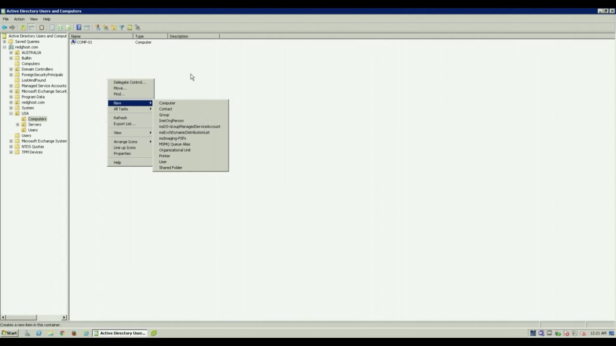Image resolution: width=616 pixels, height=346 pixels.
Task: Open the File menu
Action: [6, 19]
